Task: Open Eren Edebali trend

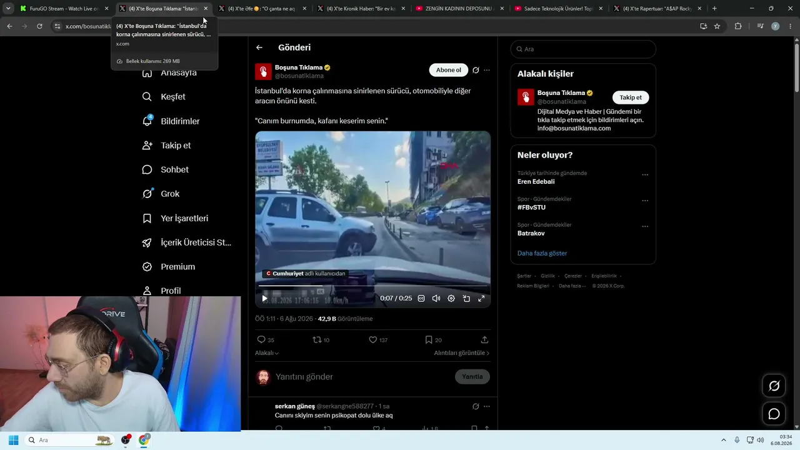Action: 536,182
